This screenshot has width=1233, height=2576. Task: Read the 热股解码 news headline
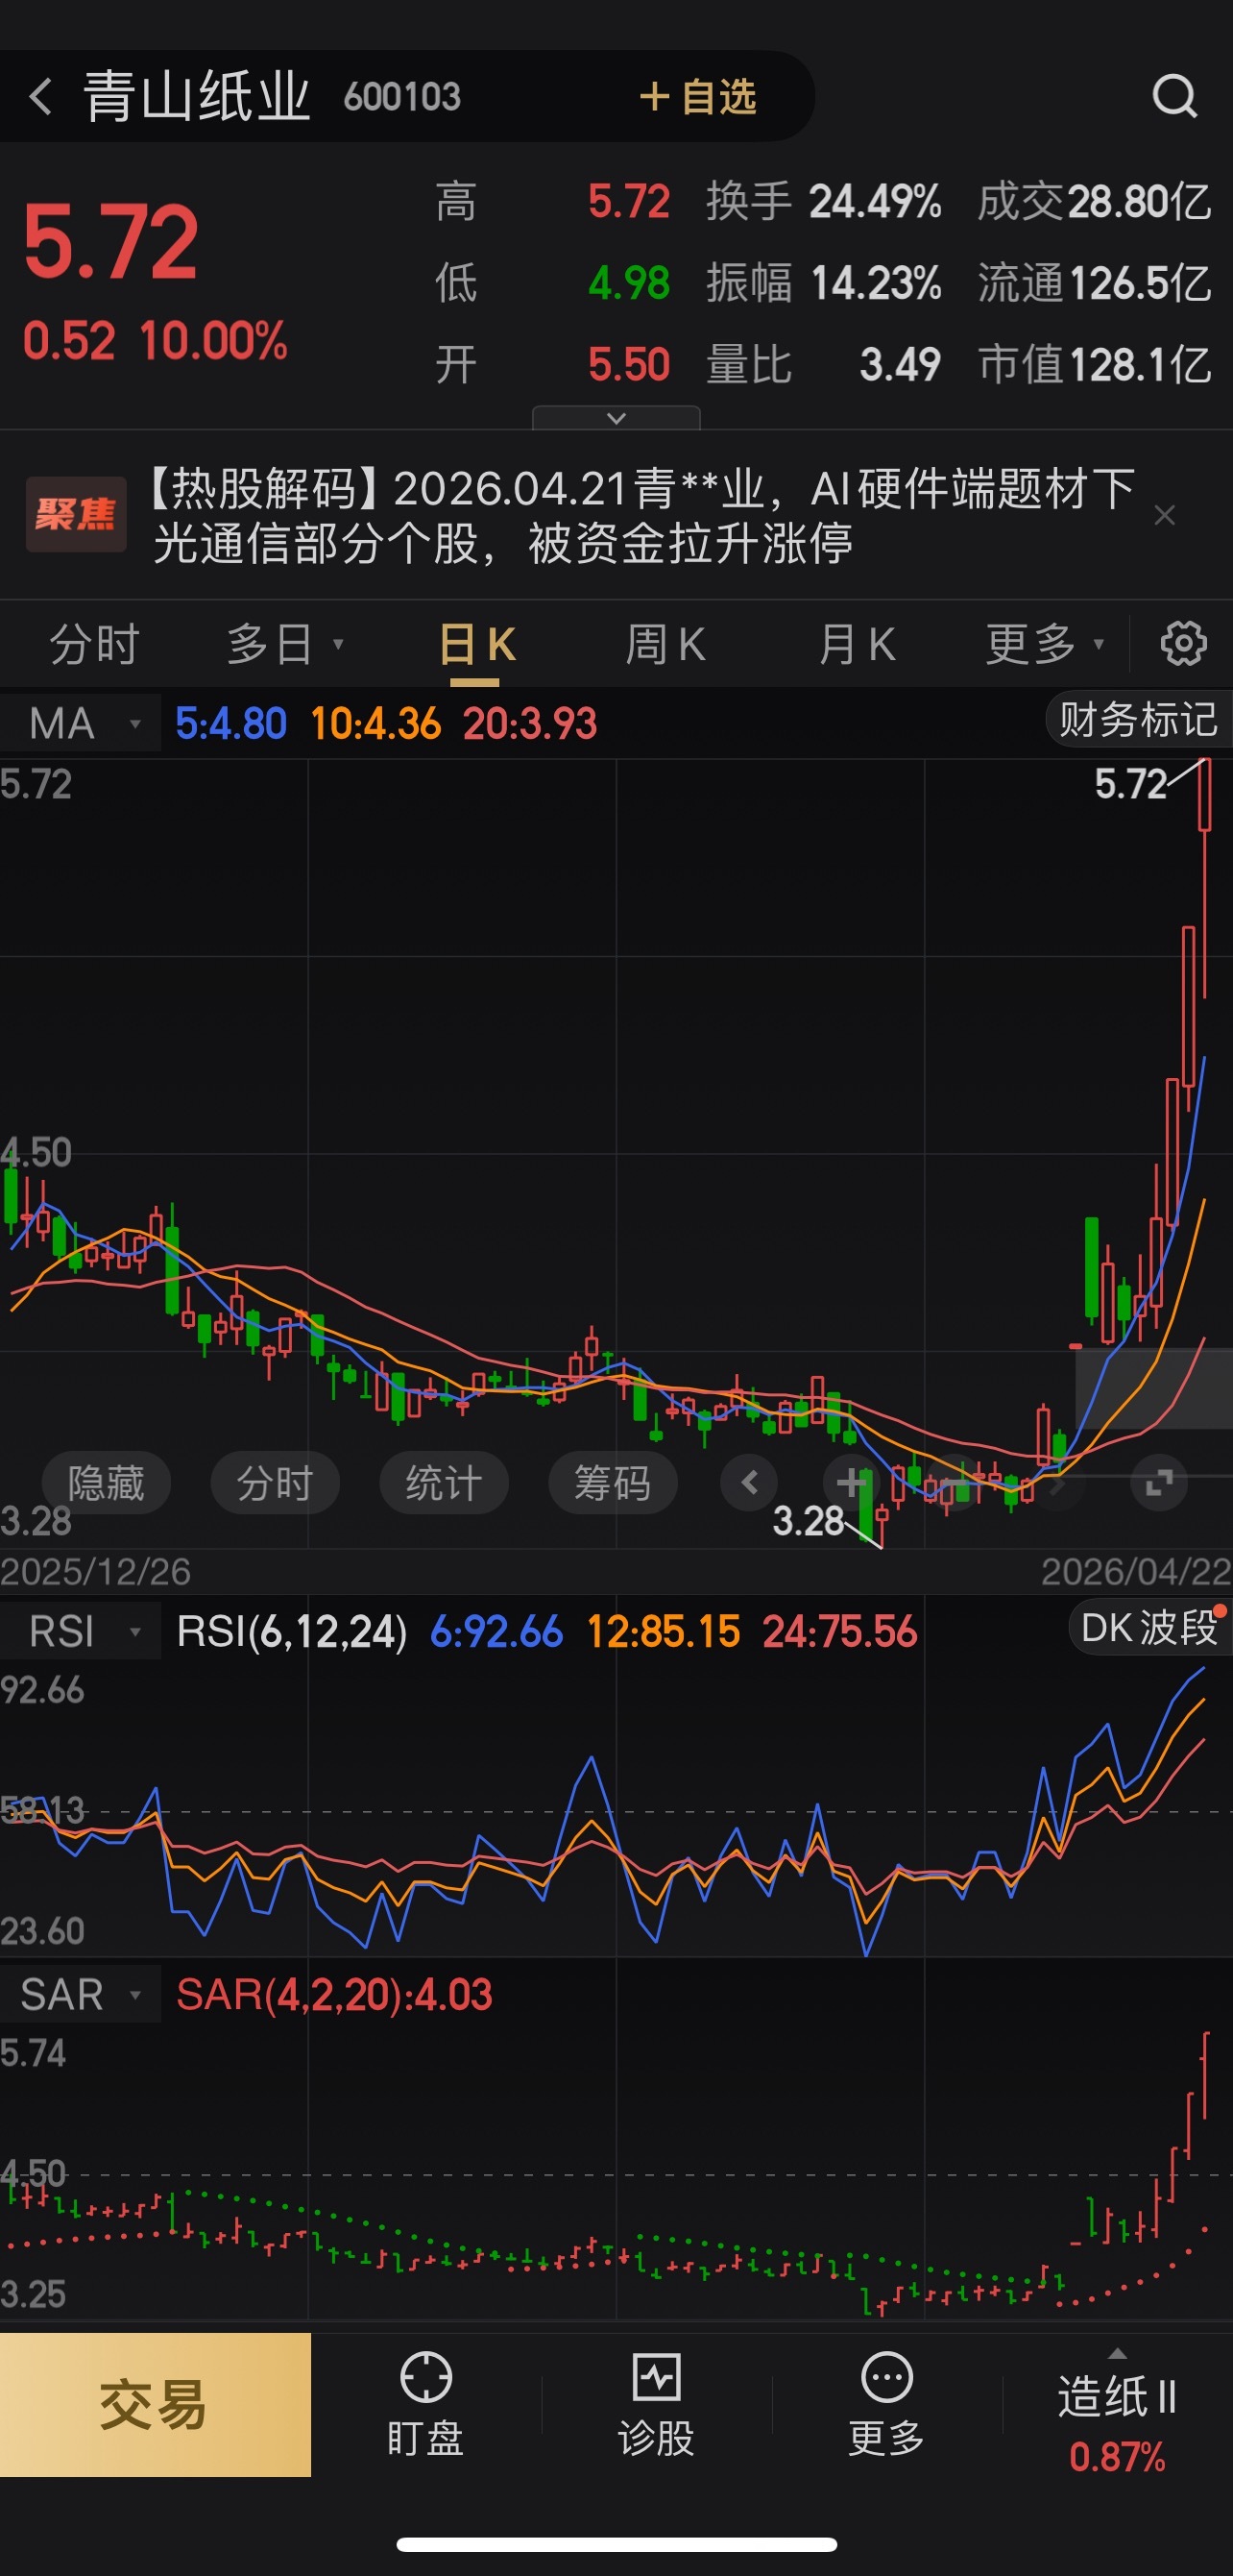pos(643,516)
